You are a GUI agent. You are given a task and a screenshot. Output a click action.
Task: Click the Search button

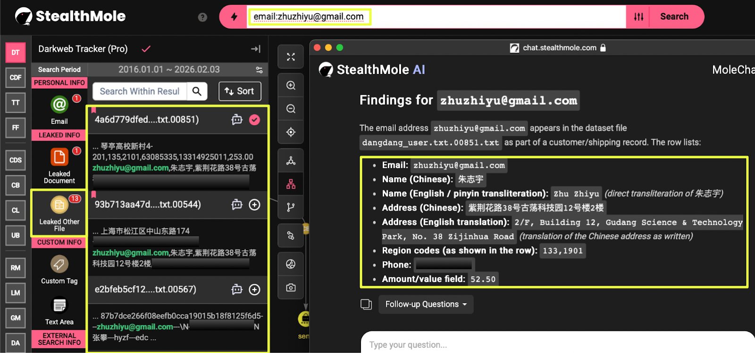[674, 17]
